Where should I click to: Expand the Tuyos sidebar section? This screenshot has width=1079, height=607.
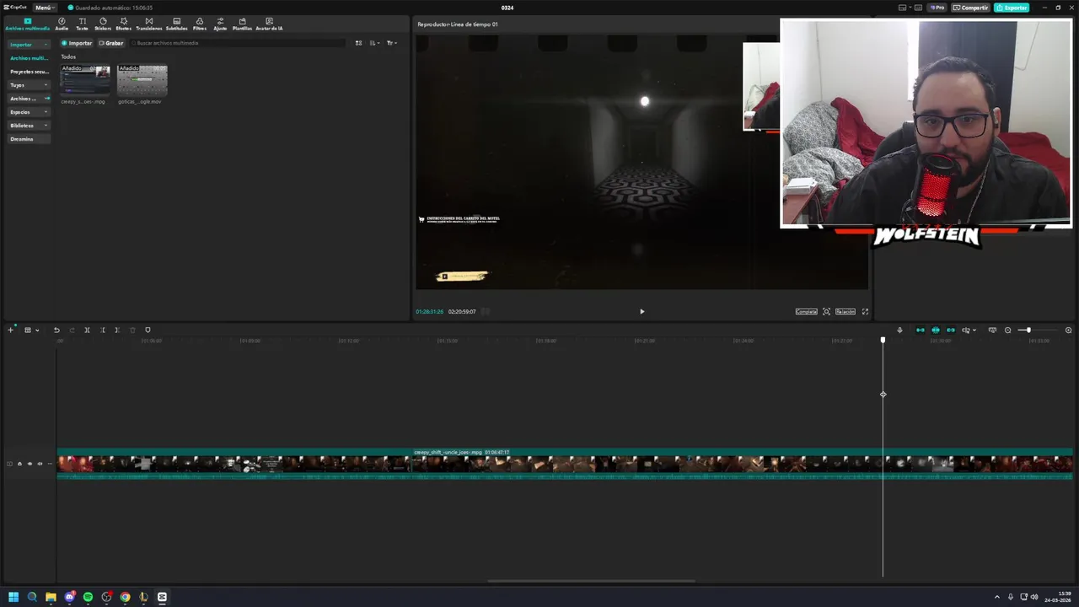[29, 85]
